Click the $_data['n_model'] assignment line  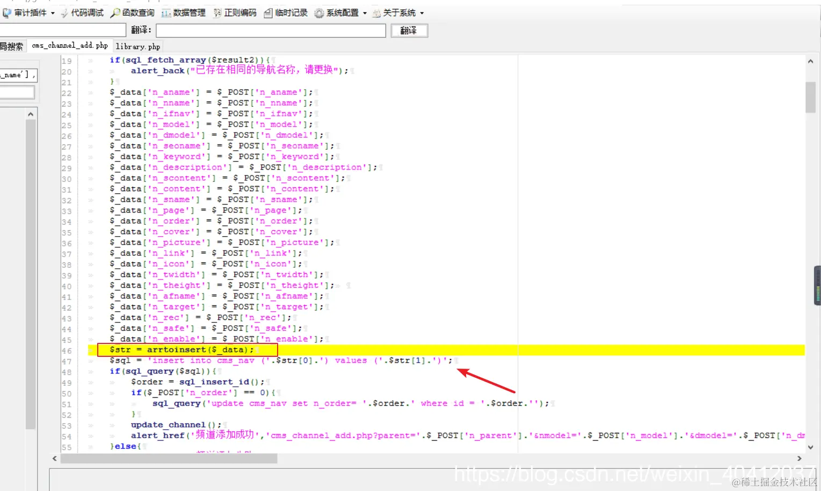pyautogui.click(x=211, y=124)
